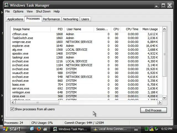This screenshot has width=177, height=133.
Task: Switch to the Networking tab
Action: 71,19
